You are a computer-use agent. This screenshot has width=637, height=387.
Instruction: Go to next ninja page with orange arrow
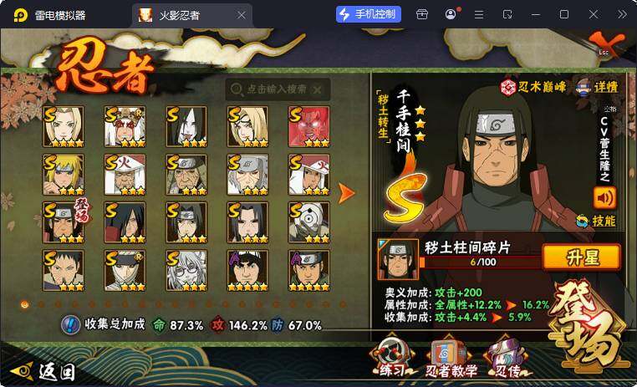347,193
